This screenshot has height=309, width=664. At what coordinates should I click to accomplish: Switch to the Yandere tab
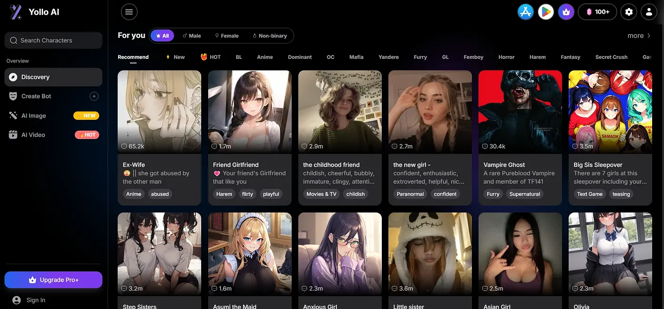pyautogui.click(x=388, y=57)
